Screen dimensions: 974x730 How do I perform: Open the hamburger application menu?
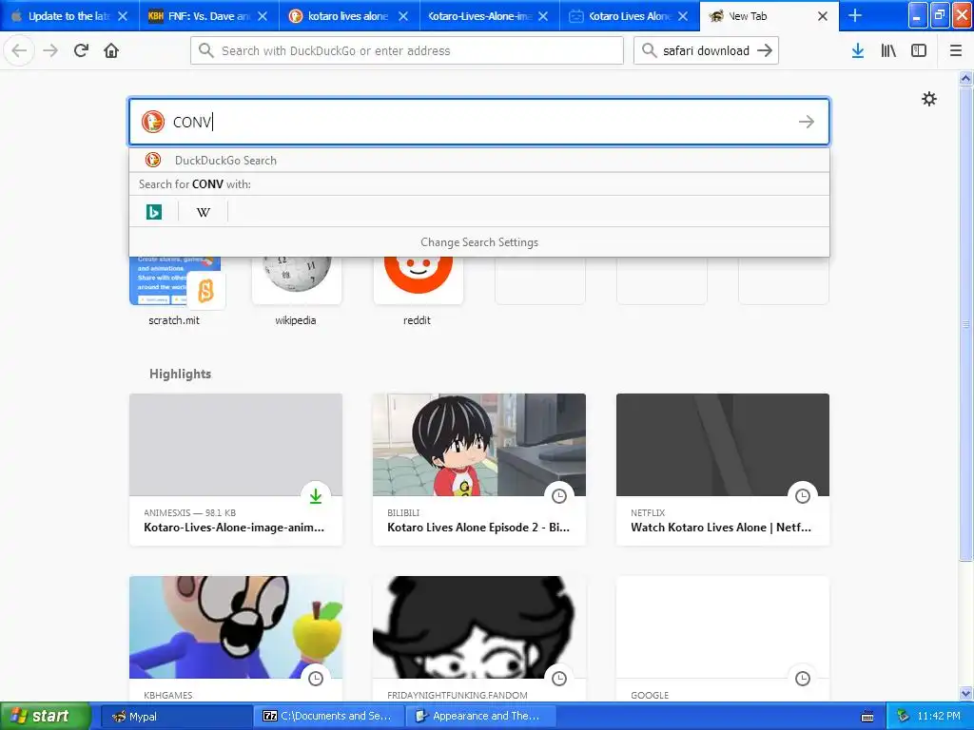pyautogui.click(x=956, y=50)
